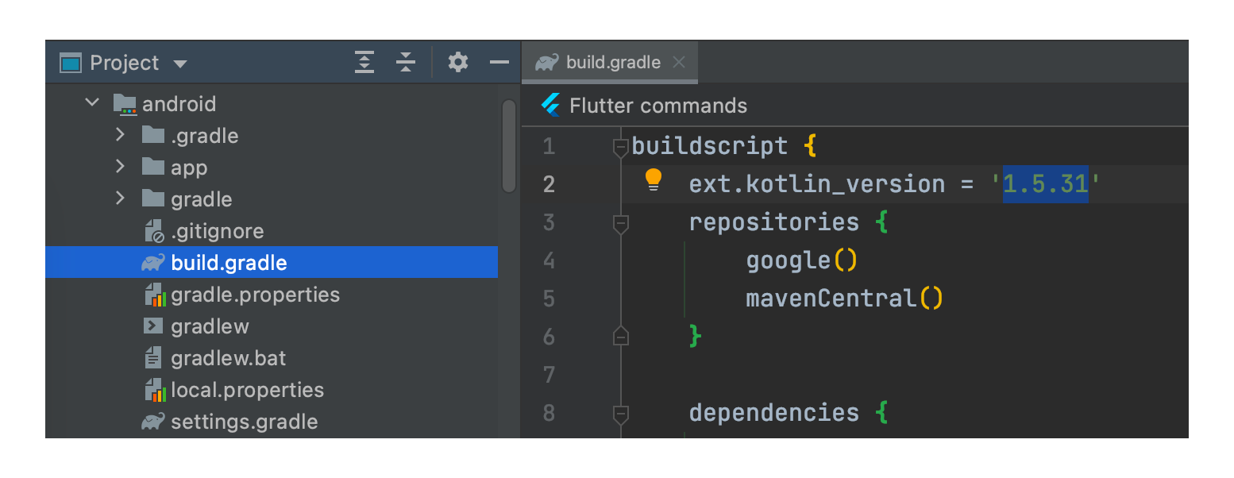Viewport: 1234px width, 478px height.
Task: Open the Project panel gear settings
Action: coord(458,62)
